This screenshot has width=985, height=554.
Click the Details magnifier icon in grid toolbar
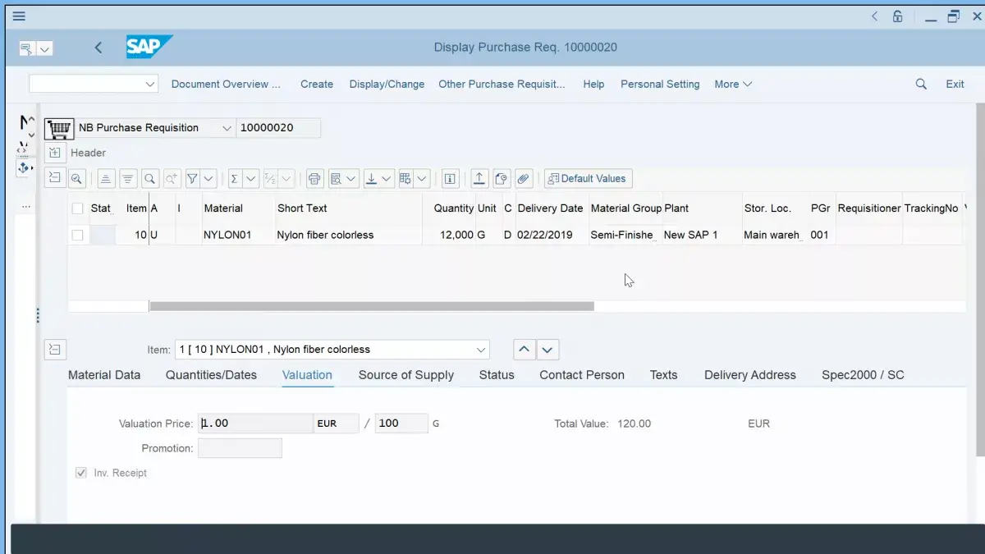tap(76, 178)
